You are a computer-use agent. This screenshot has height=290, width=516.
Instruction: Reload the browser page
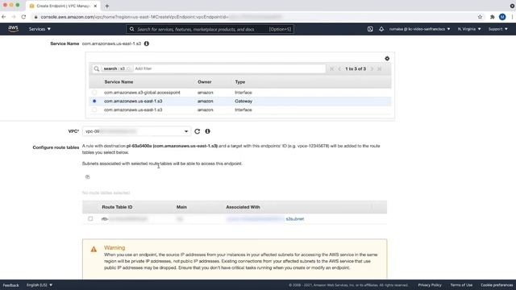[23, 17]
